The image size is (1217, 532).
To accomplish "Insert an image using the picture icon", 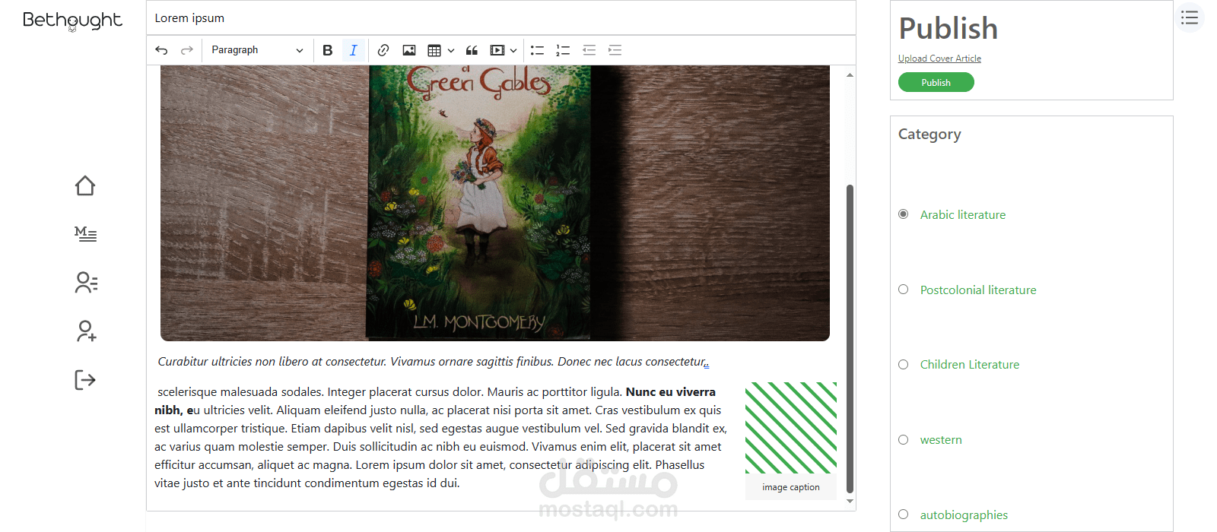I will pyautogui.click(x=409, y=50).
